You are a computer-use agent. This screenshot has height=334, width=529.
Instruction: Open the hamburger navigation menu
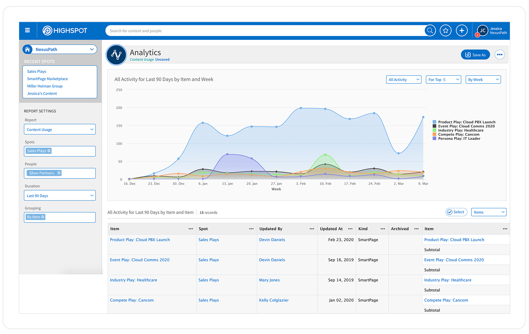(27, 30)
